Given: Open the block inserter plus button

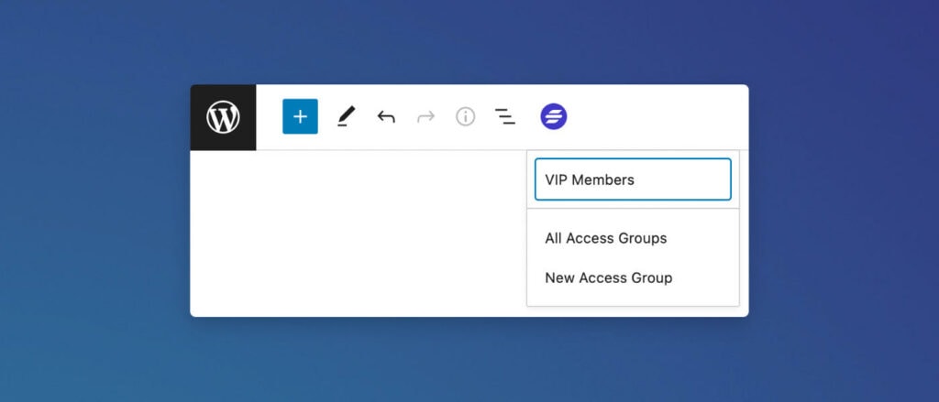Looking at the screenshot, I should pyautogui.click(x=300, y=116).
